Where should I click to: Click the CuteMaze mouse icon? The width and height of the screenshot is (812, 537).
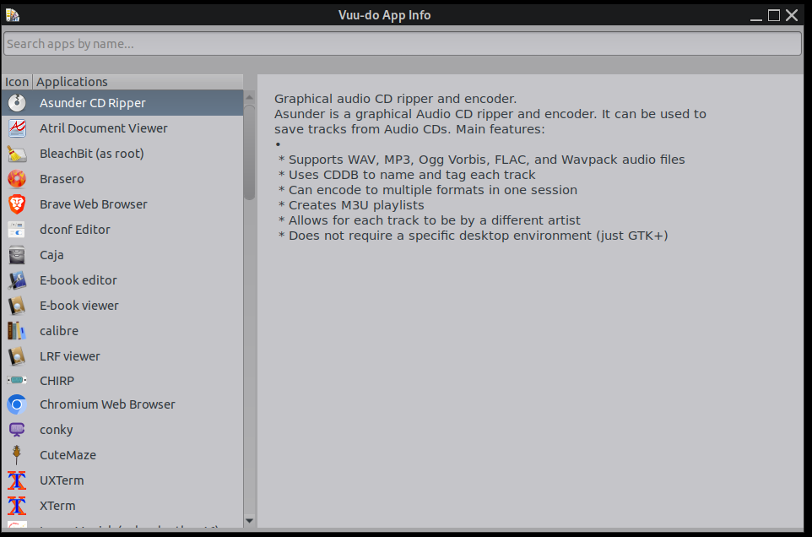[x=17, y=455]
